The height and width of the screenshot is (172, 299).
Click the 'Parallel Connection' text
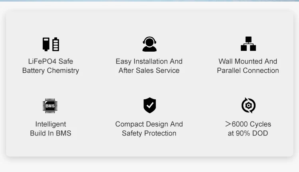pyautogui.click(x=248, y=71)
